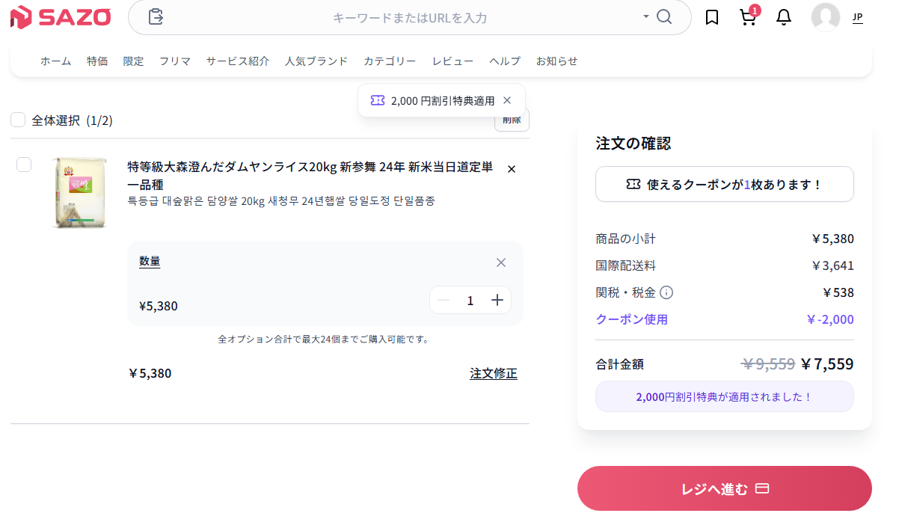Collapse the 数量 option panel
This screenshot has height=522, width=902.
point(501,262)
